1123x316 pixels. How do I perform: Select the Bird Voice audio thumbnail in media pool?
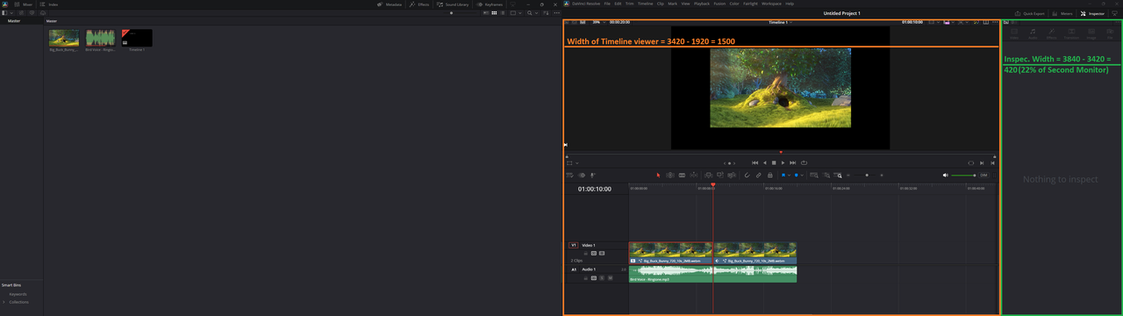[100, 38]
